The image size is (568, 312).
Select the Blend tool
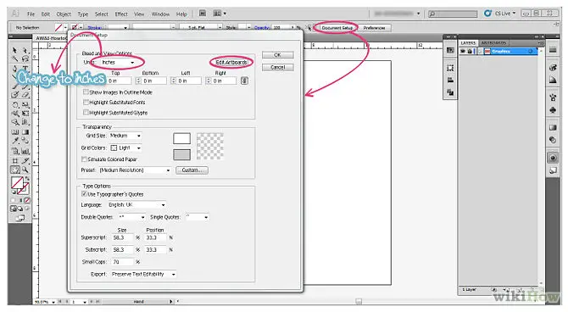pos(25,141)
